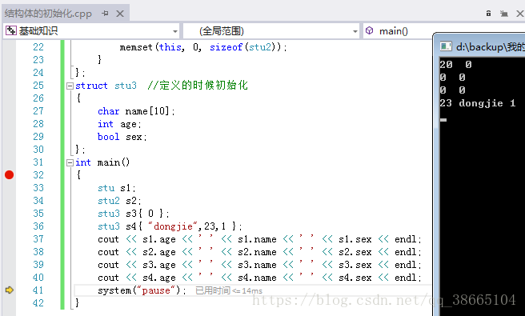Click the lock icon in the tab well
Viewport: 525px width, 316px height.
[x=488, y=14]
